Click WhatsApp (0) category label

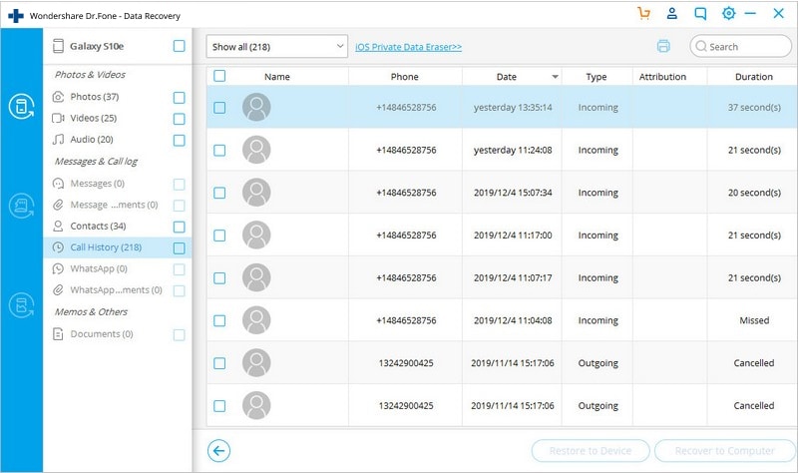tap(99, 268)
